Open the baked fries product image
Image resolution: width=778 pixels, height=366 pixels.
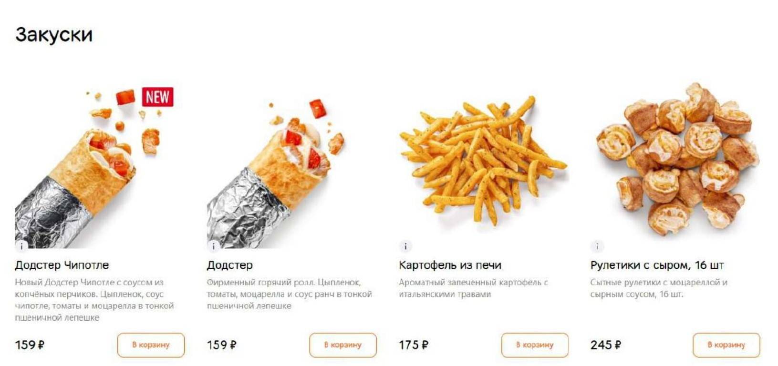(x=483, y=160)
